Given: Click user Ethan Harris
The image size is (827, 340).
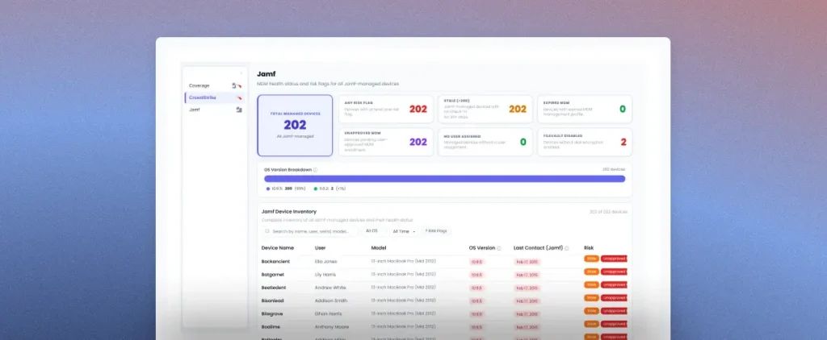Looking at the screenshot, I should tap(328, 313).
